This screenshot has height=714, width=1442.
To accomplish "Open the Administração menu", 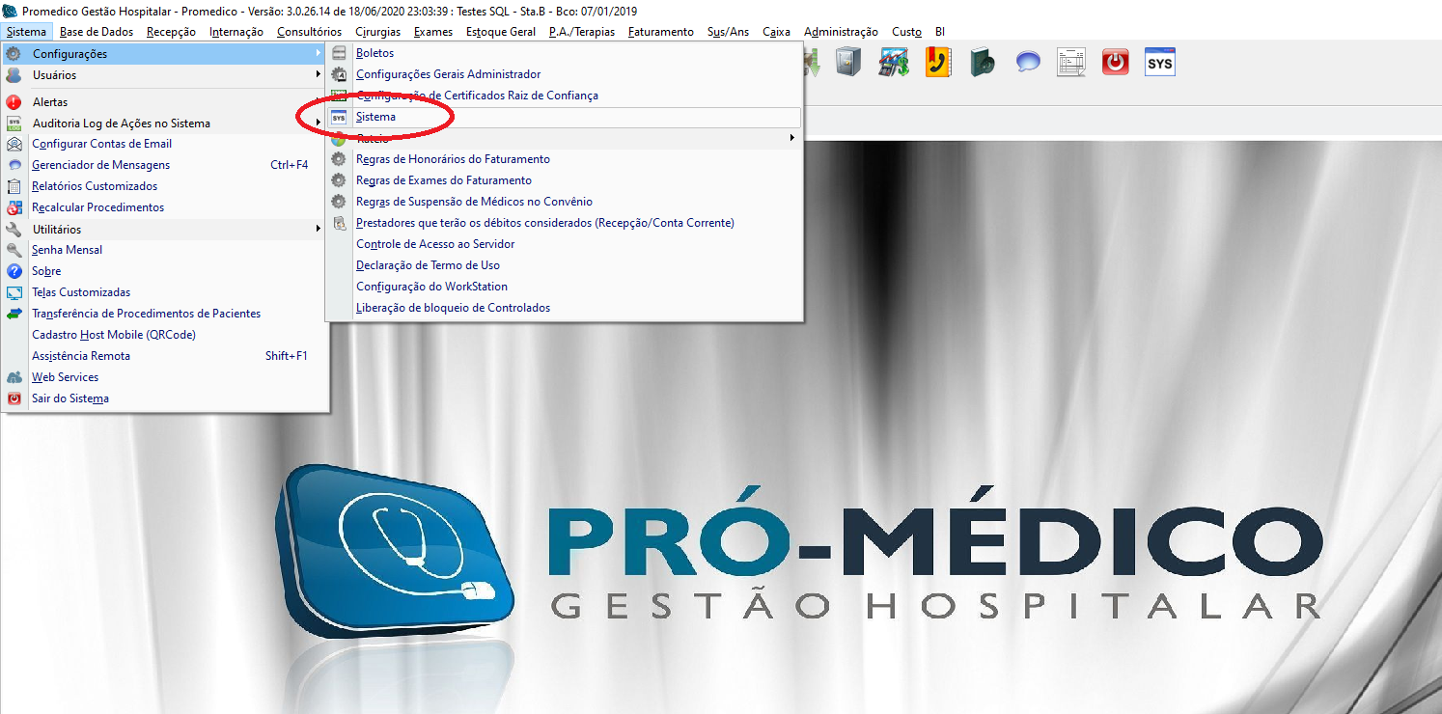I will point(842,32).
